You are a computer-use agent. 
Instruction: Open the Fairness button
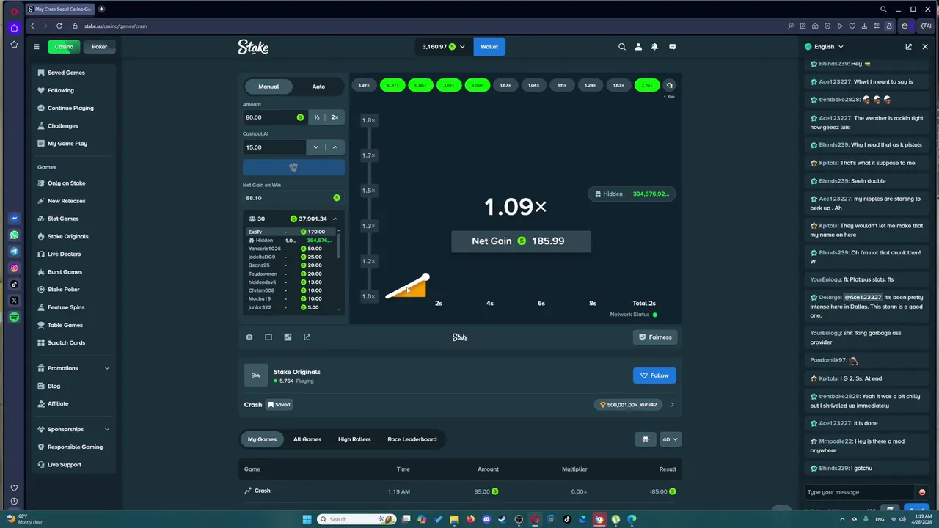pyautogui.click(x=654, y=337)
